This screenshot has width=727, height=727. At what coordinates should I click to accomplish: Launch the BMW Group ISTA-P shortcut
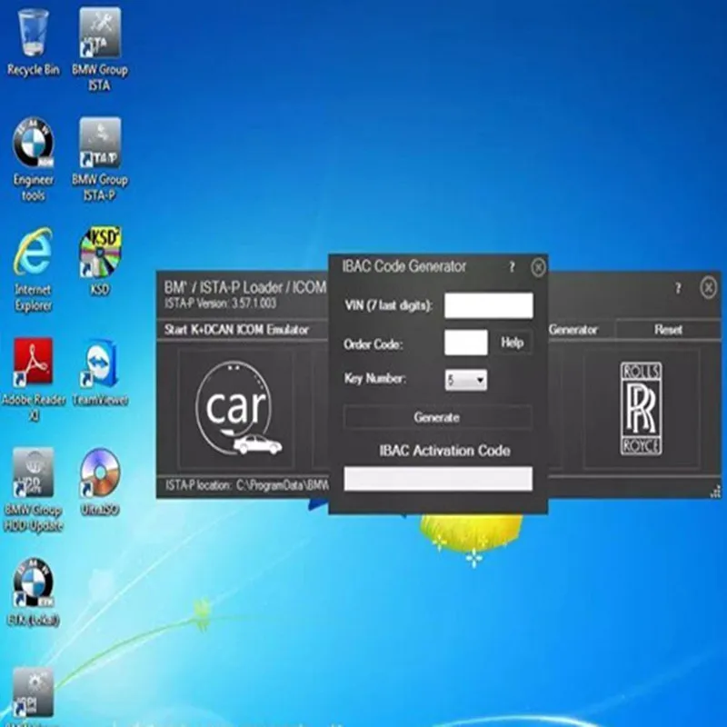point(100,159)
